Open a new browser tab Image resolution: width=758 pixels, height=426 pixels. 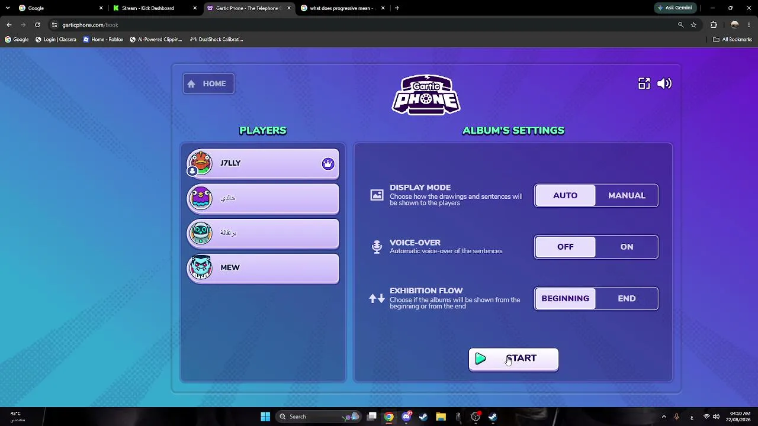tap(397, 8)
